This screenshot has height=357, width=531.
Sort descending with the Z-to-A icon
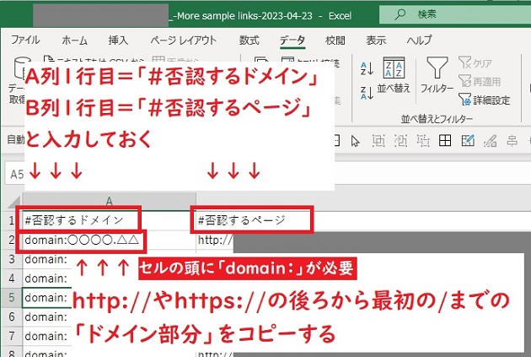[367, 93]
